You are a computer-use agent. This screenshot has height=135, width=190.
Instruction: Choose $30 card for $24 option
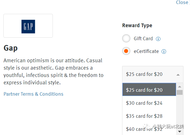149,103
